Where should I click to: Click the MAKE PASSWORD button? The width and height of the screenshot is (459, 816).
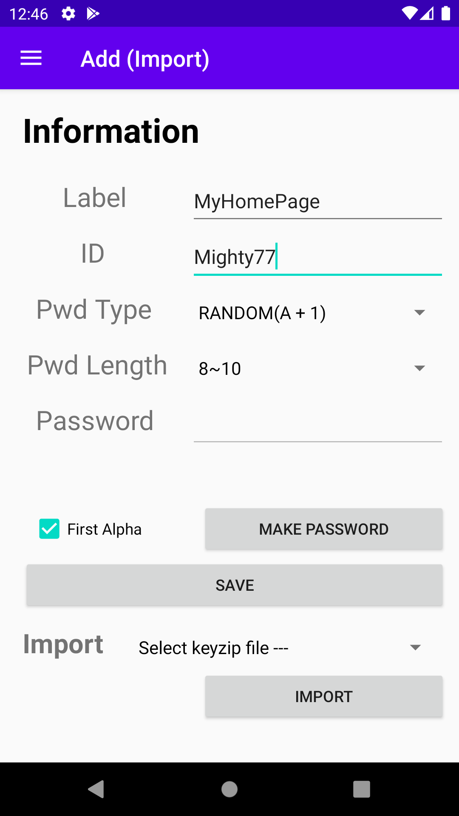[x=324, y=529]
